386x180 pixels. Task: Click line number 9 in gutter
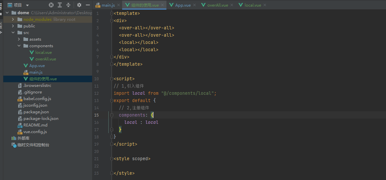(x=97, y=72)
